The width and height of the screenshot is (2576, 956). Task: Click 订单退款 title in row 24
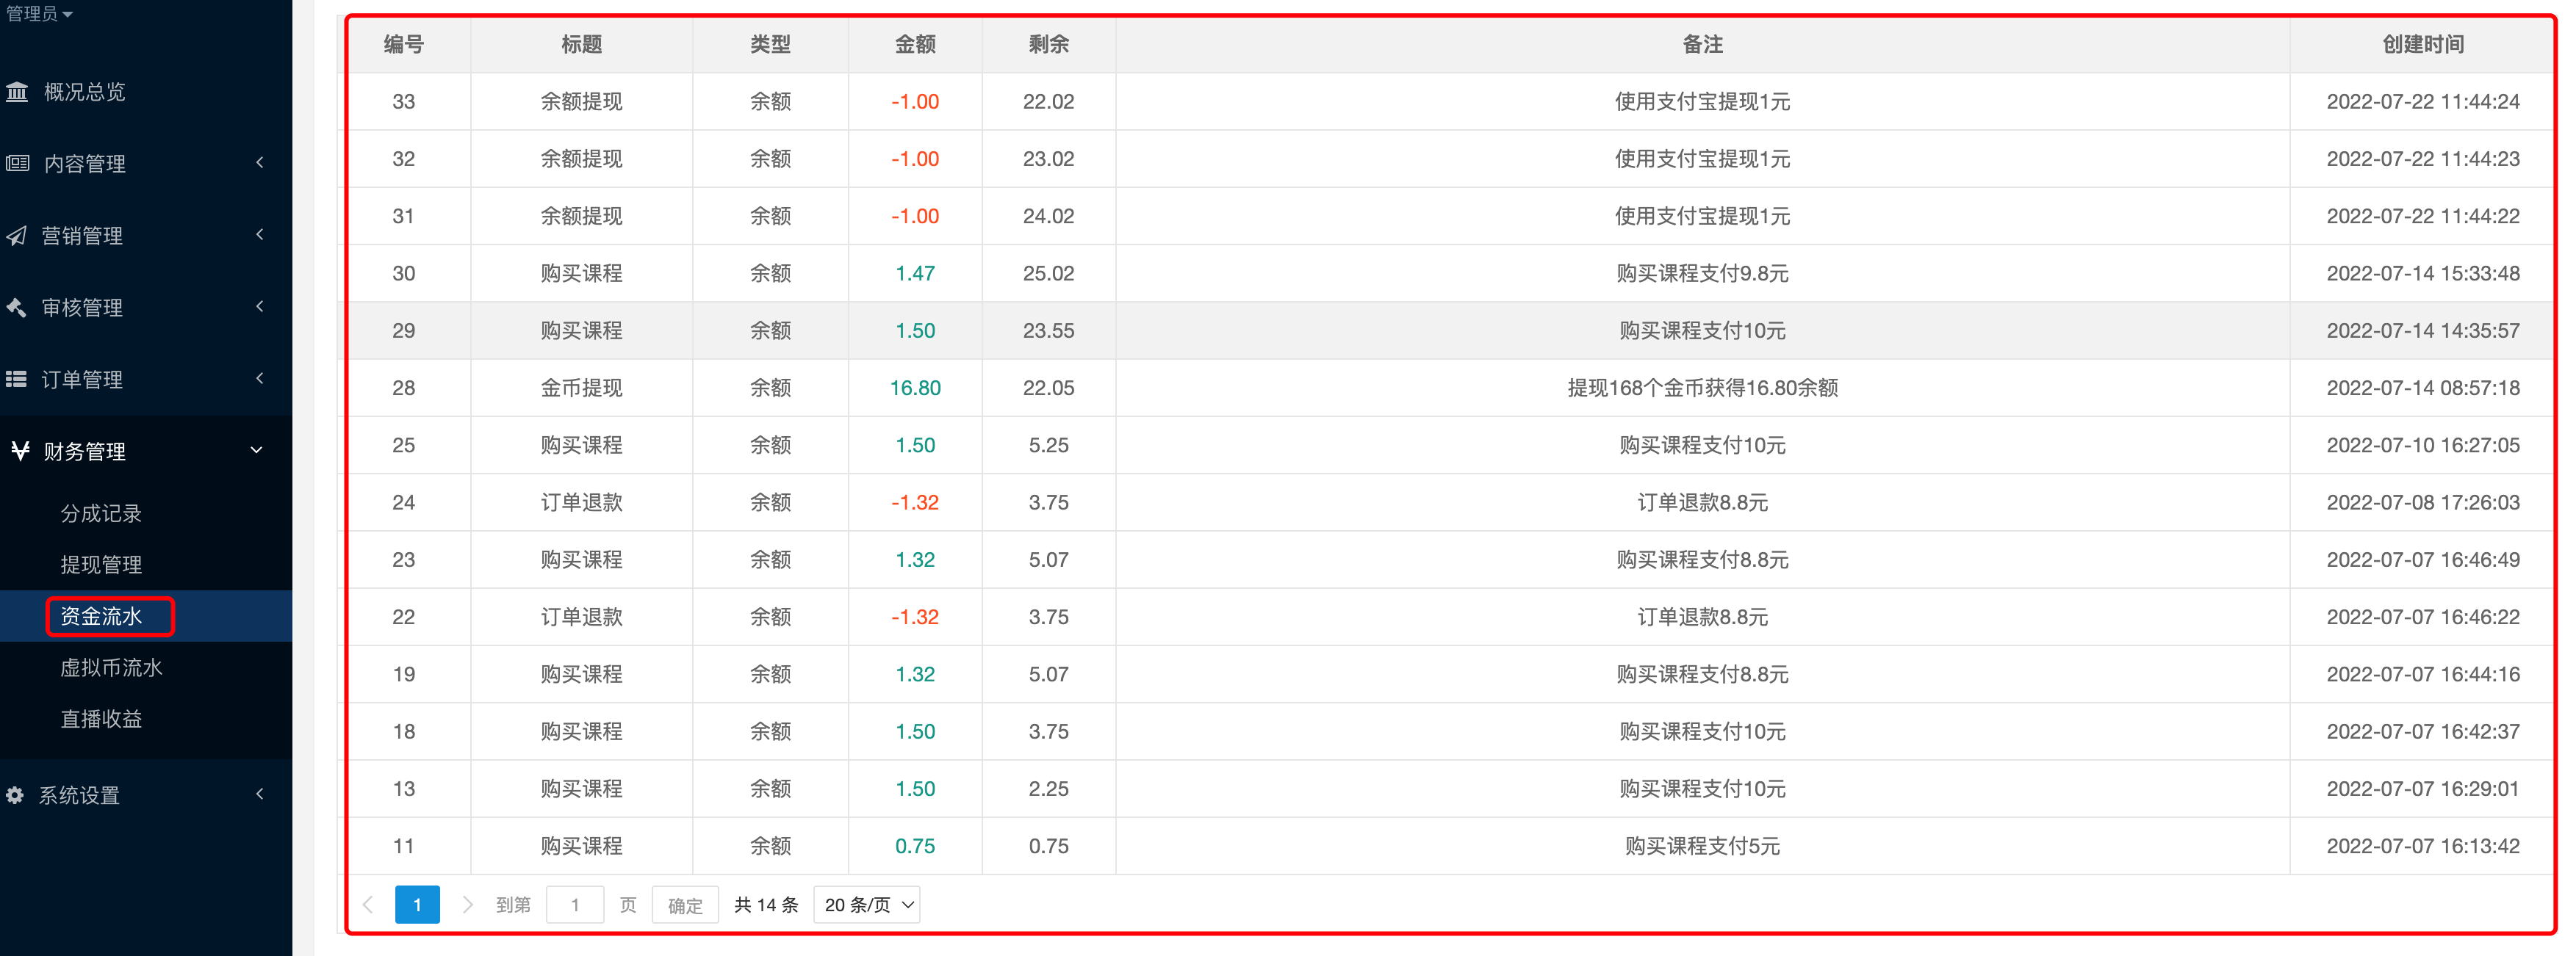click(x=582, y=502)
